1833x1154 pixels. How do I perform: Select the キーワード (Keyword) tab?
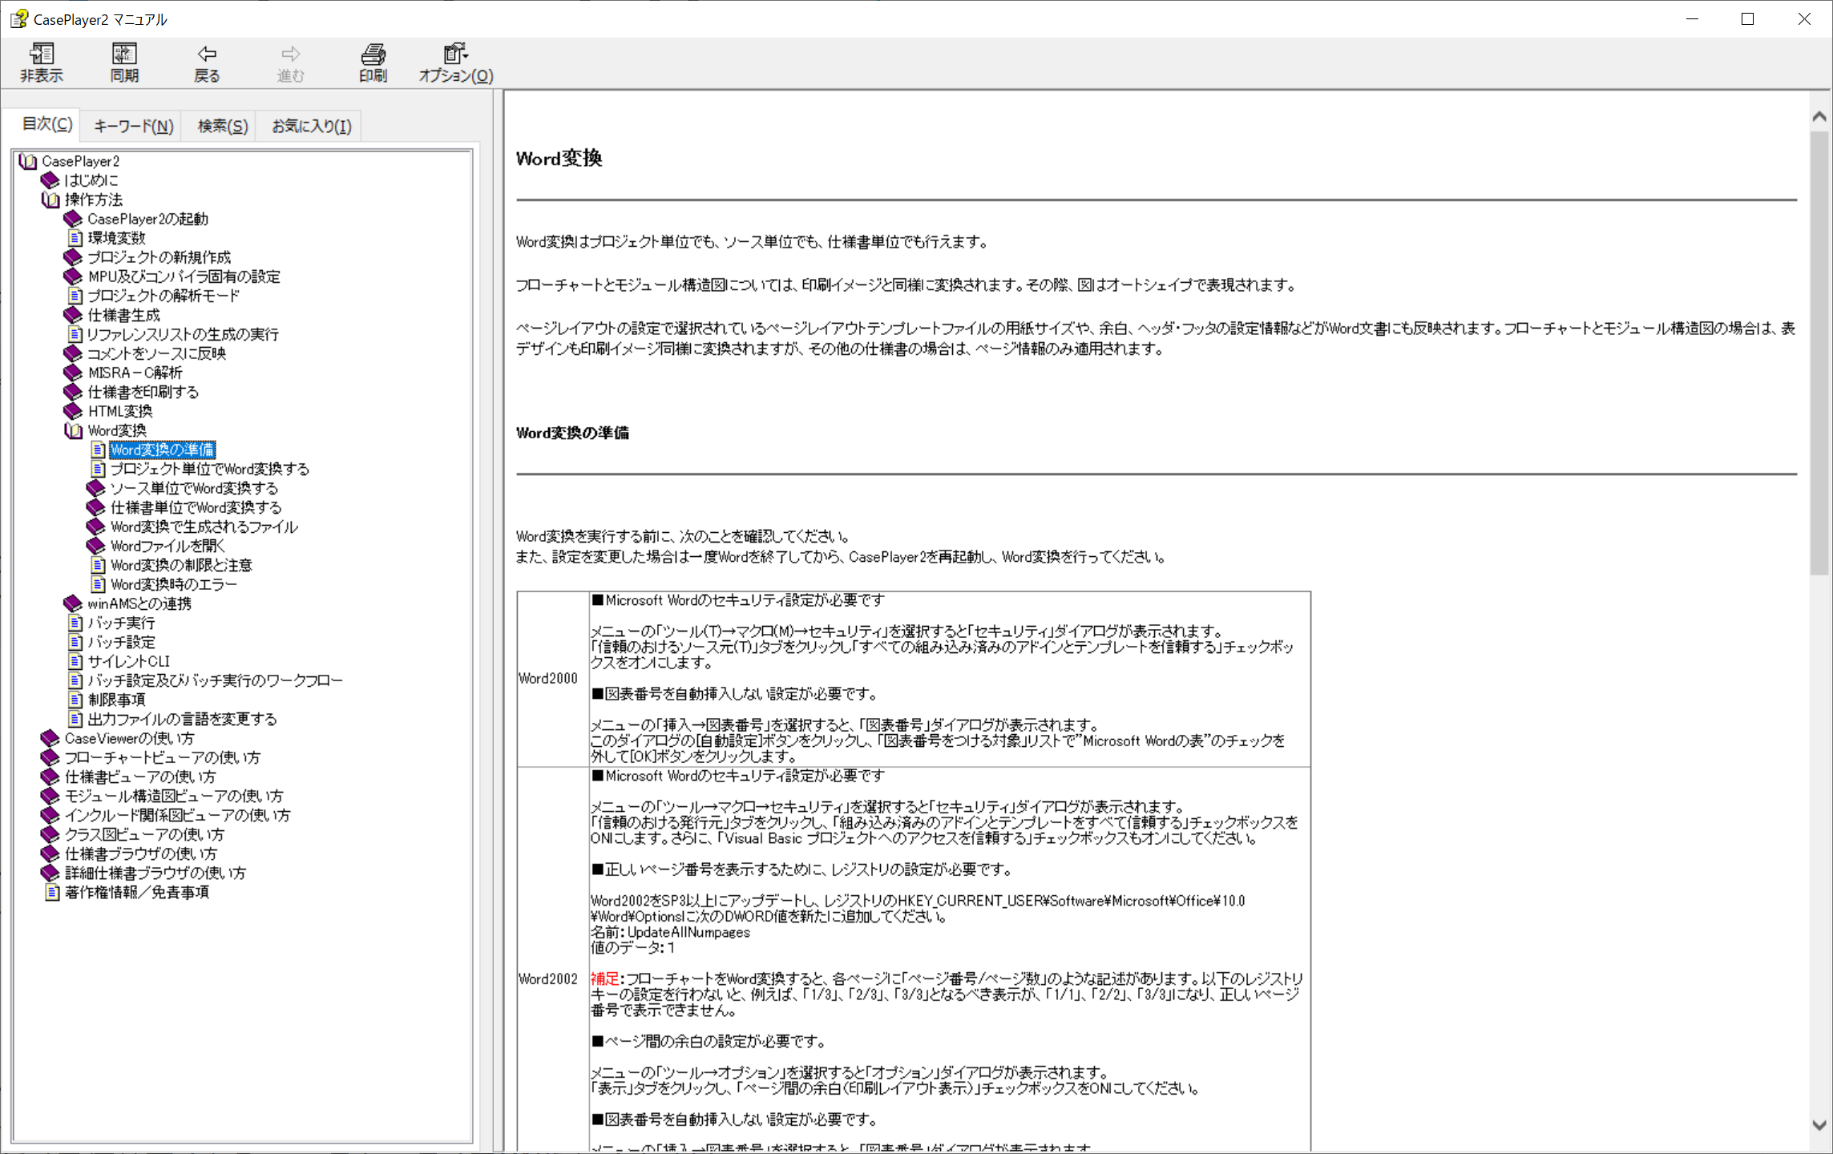point(133,125)
